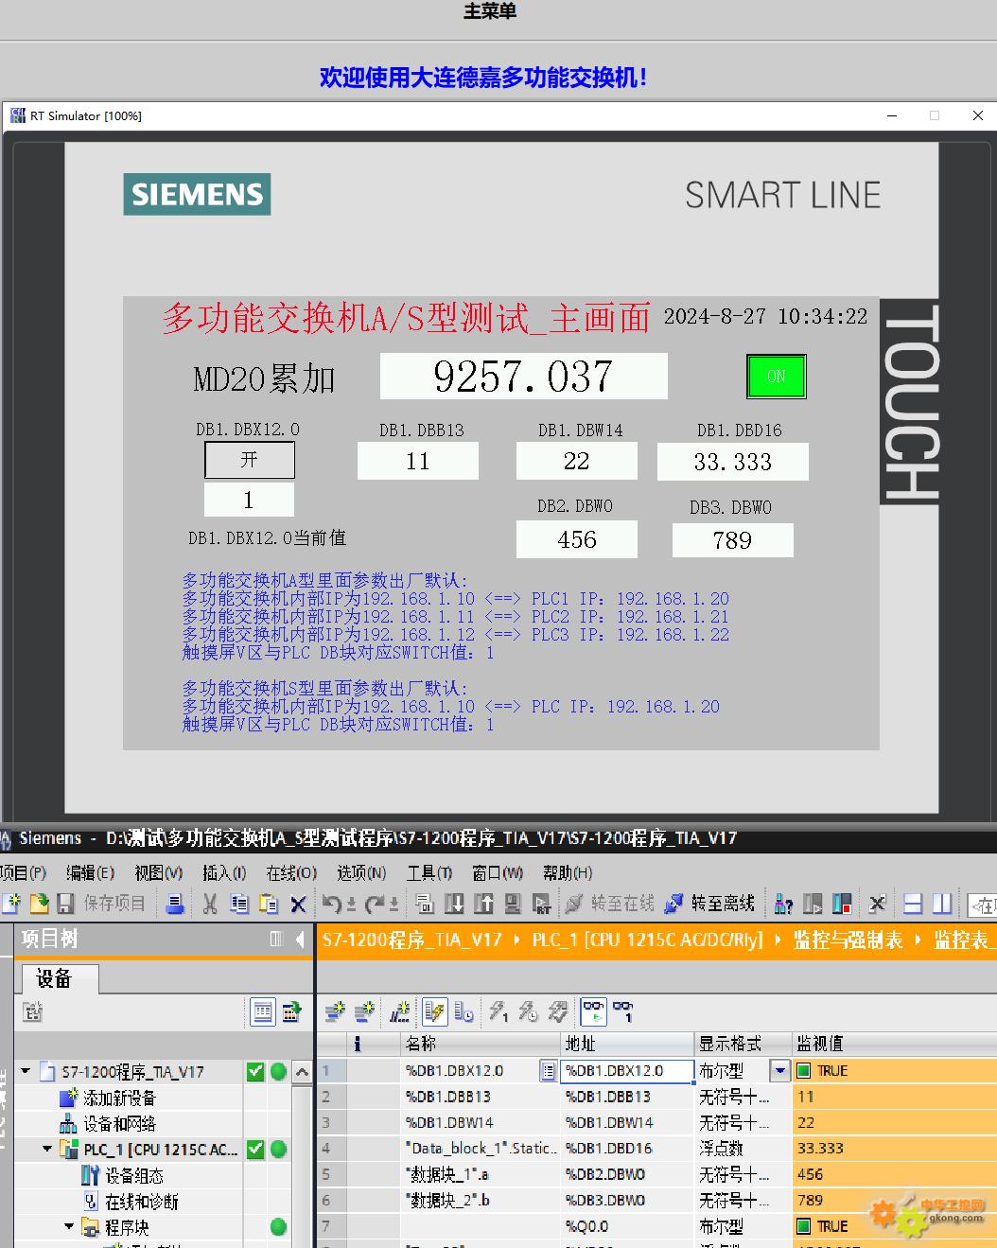The image size is (997, 1248).
Task: Collapse the project tree panel arrow
Action: click(x=300, y=940)
